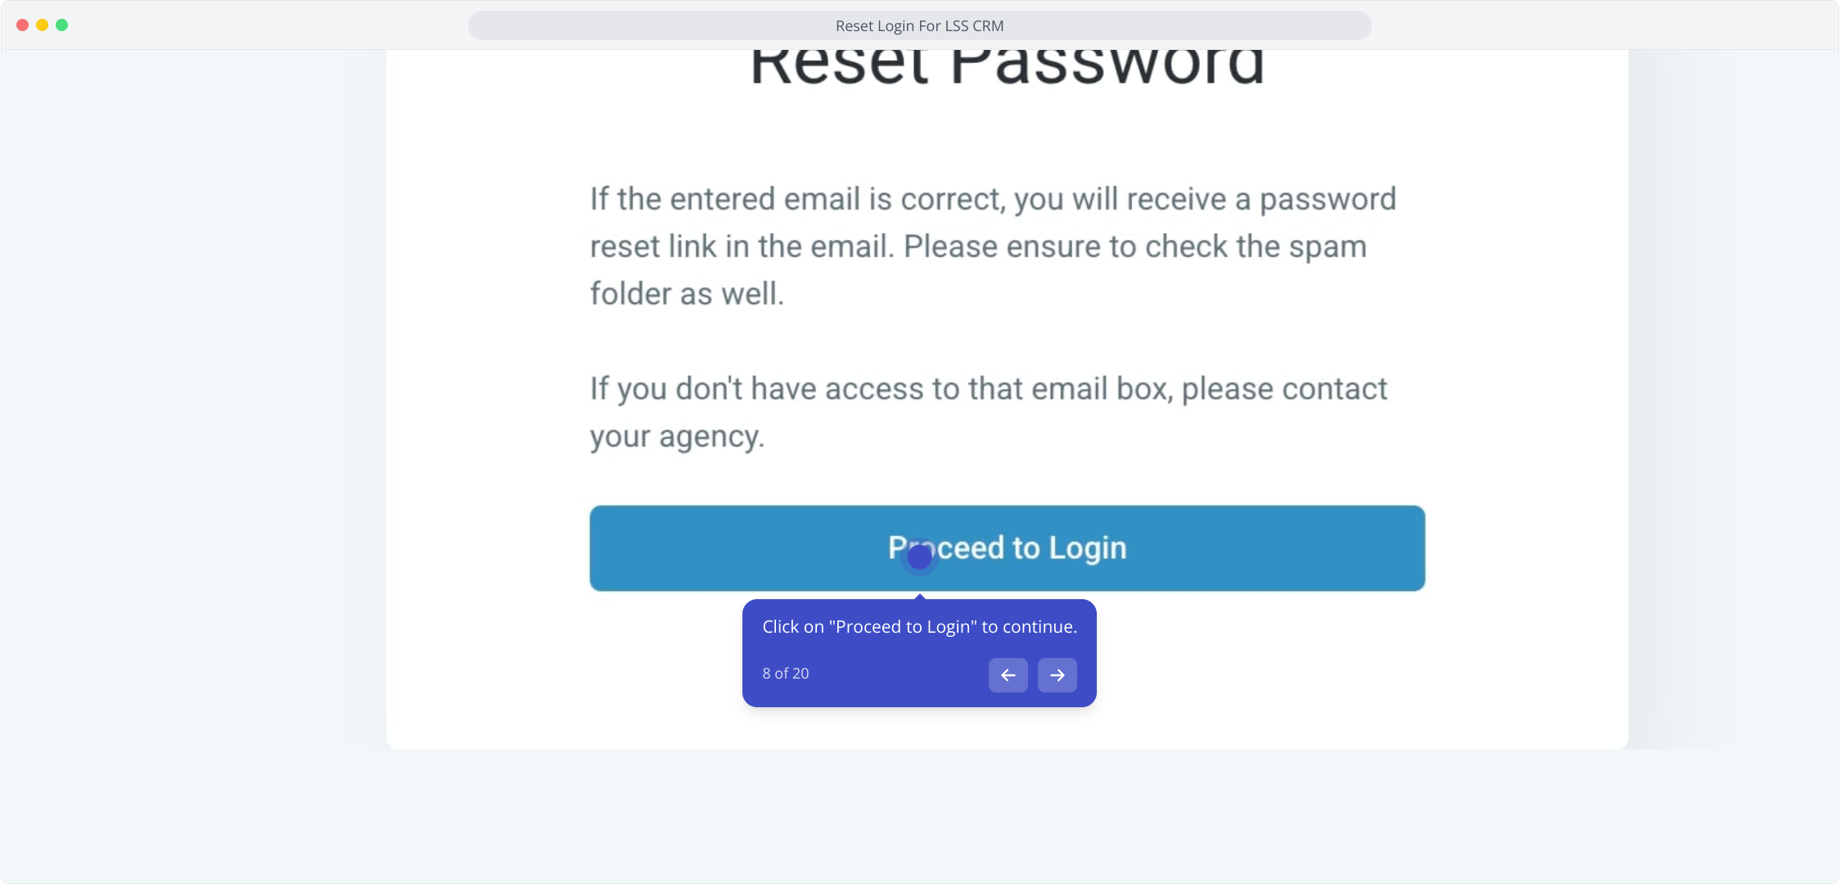Maximize the window with the green button
Viewport: 1840px width, 884px height.
click(x=62, y=25)
